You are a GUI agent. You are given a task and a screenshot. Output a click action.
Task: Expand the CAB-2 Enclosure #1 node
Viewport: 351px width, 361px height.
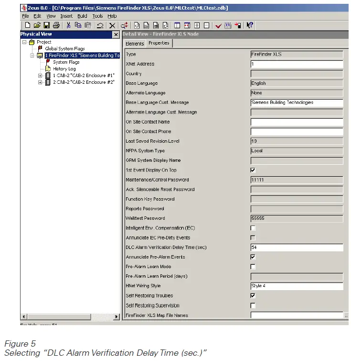click(x=40, y=76)
